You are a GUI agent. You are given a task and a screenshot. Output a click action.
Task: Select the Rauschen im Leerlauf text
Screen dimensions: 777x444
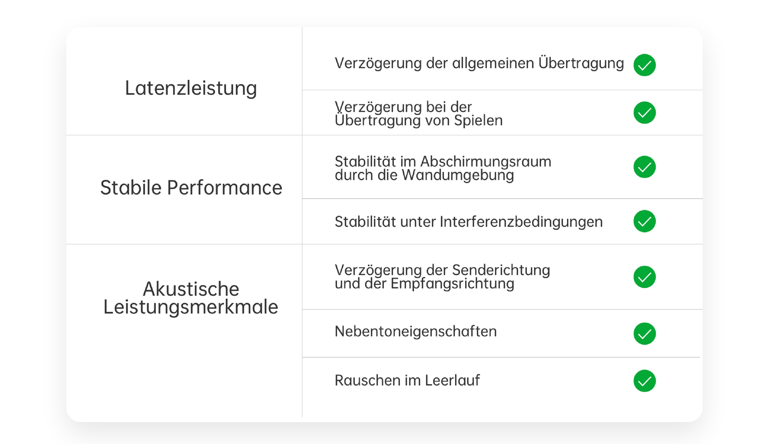pyautogui.click(x=407, y=380)
